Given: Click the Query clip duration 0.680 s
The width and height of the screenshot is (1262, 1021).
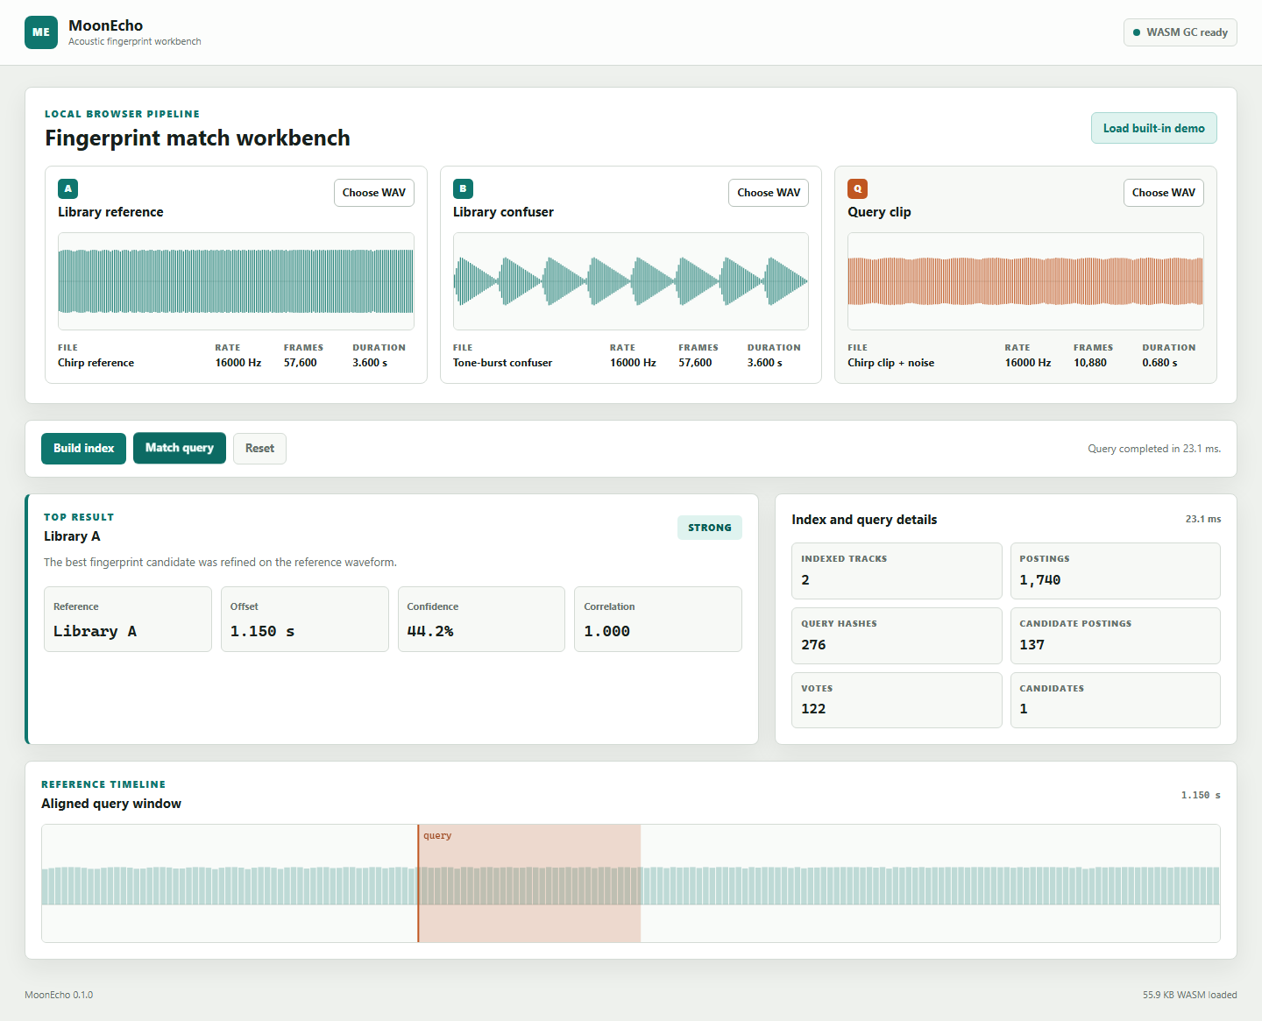Looking at the screenshot, I should [x=1159, y=363].
